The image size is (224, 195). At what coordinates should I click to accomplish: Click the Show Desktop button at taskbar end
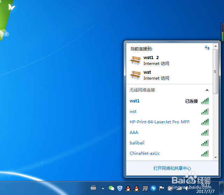[222, 188]
